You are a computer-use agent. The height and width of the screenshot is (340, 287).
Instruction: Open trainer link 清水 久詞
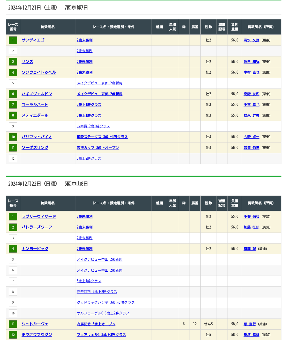click(251, 40)
